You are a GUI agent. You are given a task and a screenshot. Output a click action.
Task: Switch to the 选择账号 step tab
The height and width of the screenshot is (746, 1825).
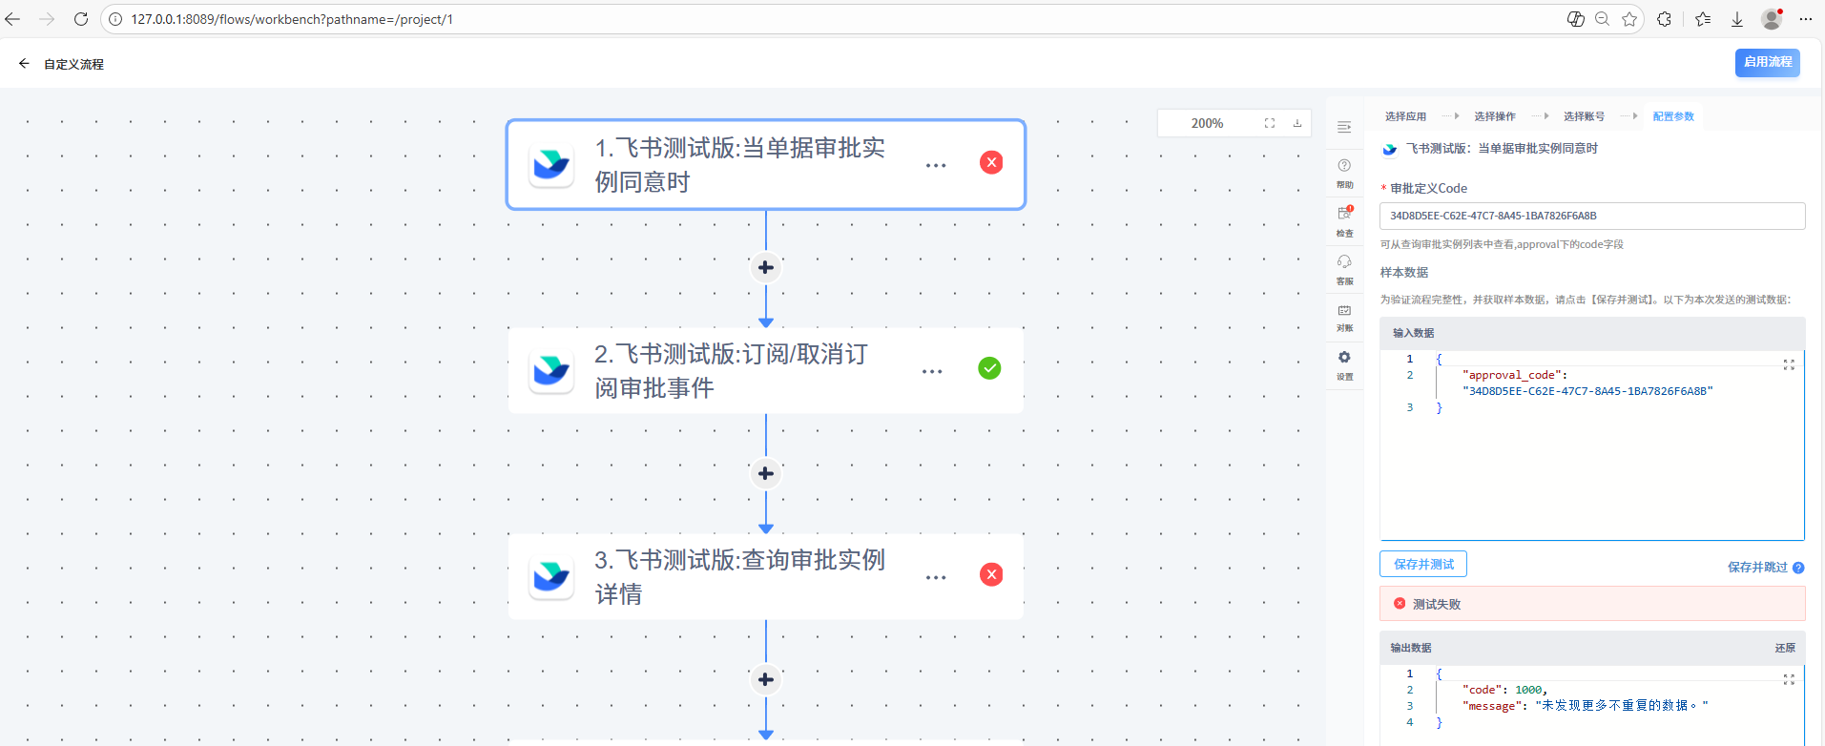click(1584, 116)
